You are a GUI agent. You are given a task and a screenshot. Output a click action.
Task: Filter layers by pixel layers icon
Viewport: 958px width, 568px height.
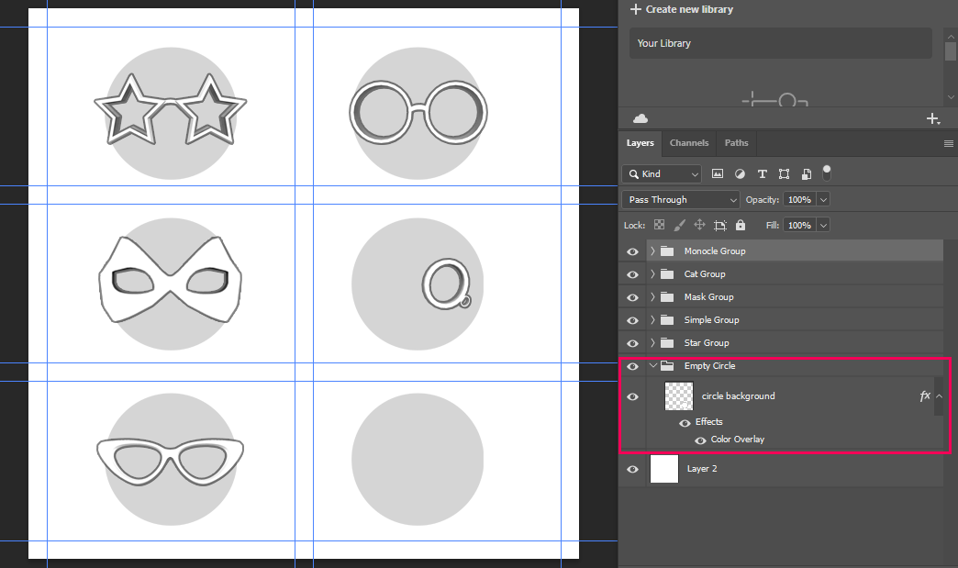coord(718,173)
